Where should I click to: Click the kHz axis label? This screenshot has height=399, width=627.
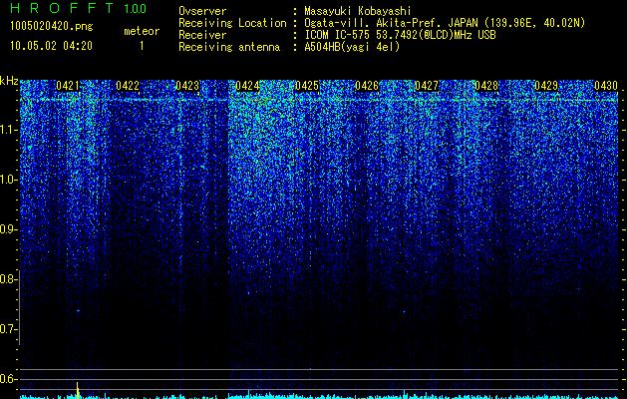[x=9, y=81]
